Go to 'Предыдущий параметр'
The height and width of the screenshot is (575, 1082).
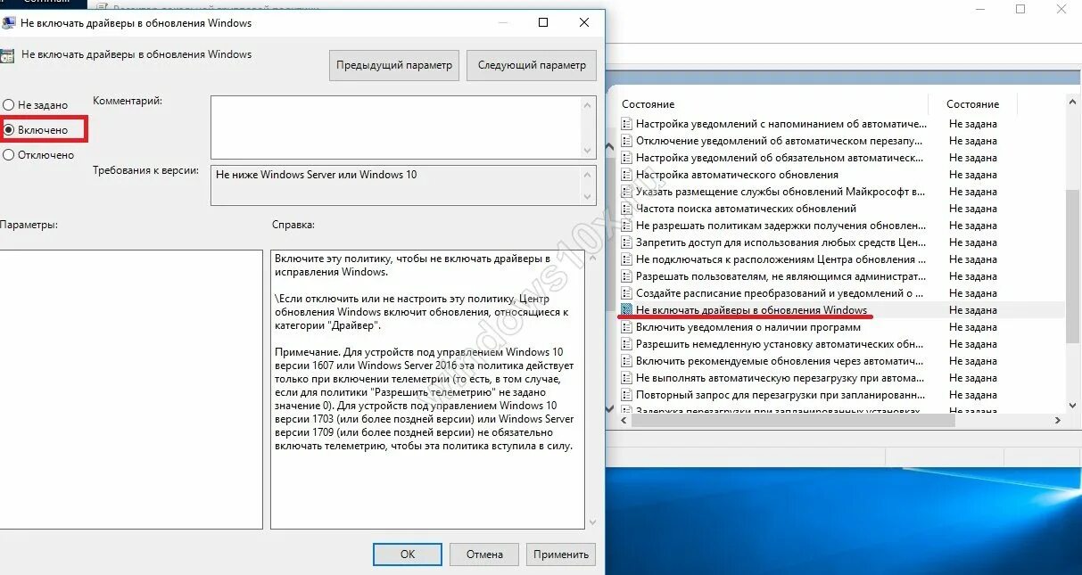(x=395, y=65)
